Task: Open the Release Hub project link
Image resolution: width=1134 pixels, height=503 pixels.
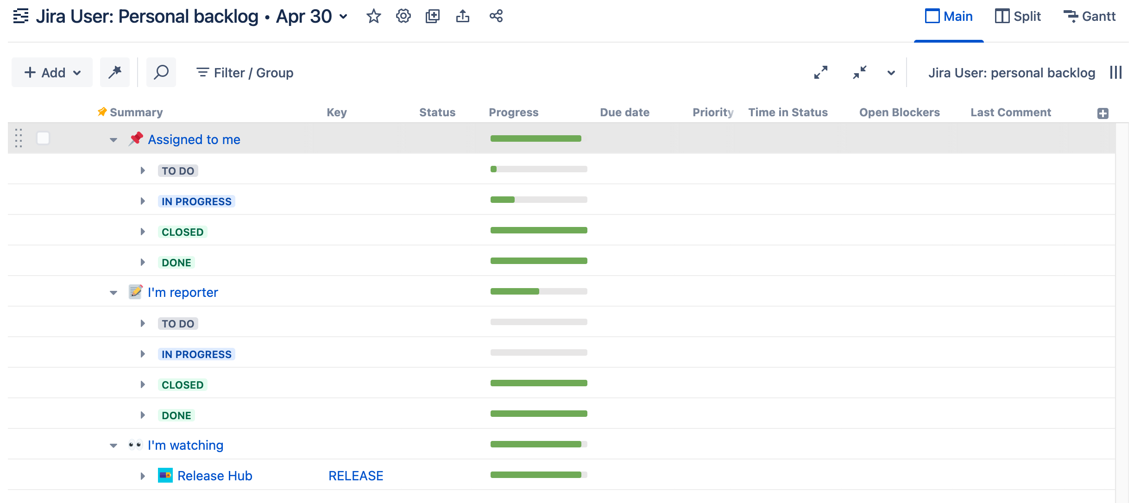Action: coord(215,476)
